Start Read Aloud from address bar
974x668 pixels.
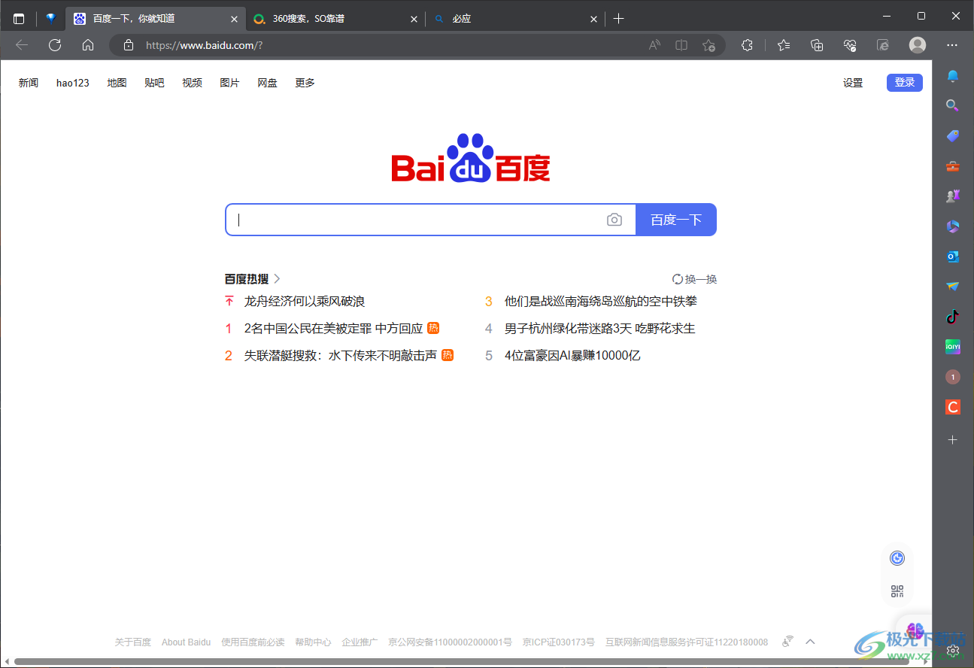[x=654, y=45]
